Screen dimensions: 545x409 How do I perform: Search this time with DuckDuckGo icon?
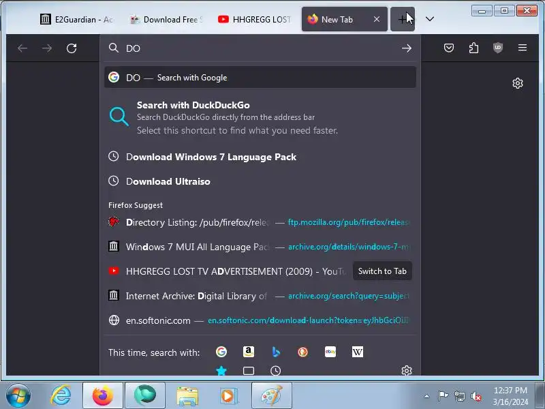point(302,352)
